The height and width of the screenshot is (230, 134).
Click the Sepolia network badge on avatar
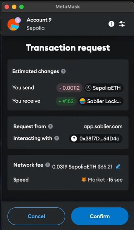point(18,20)
